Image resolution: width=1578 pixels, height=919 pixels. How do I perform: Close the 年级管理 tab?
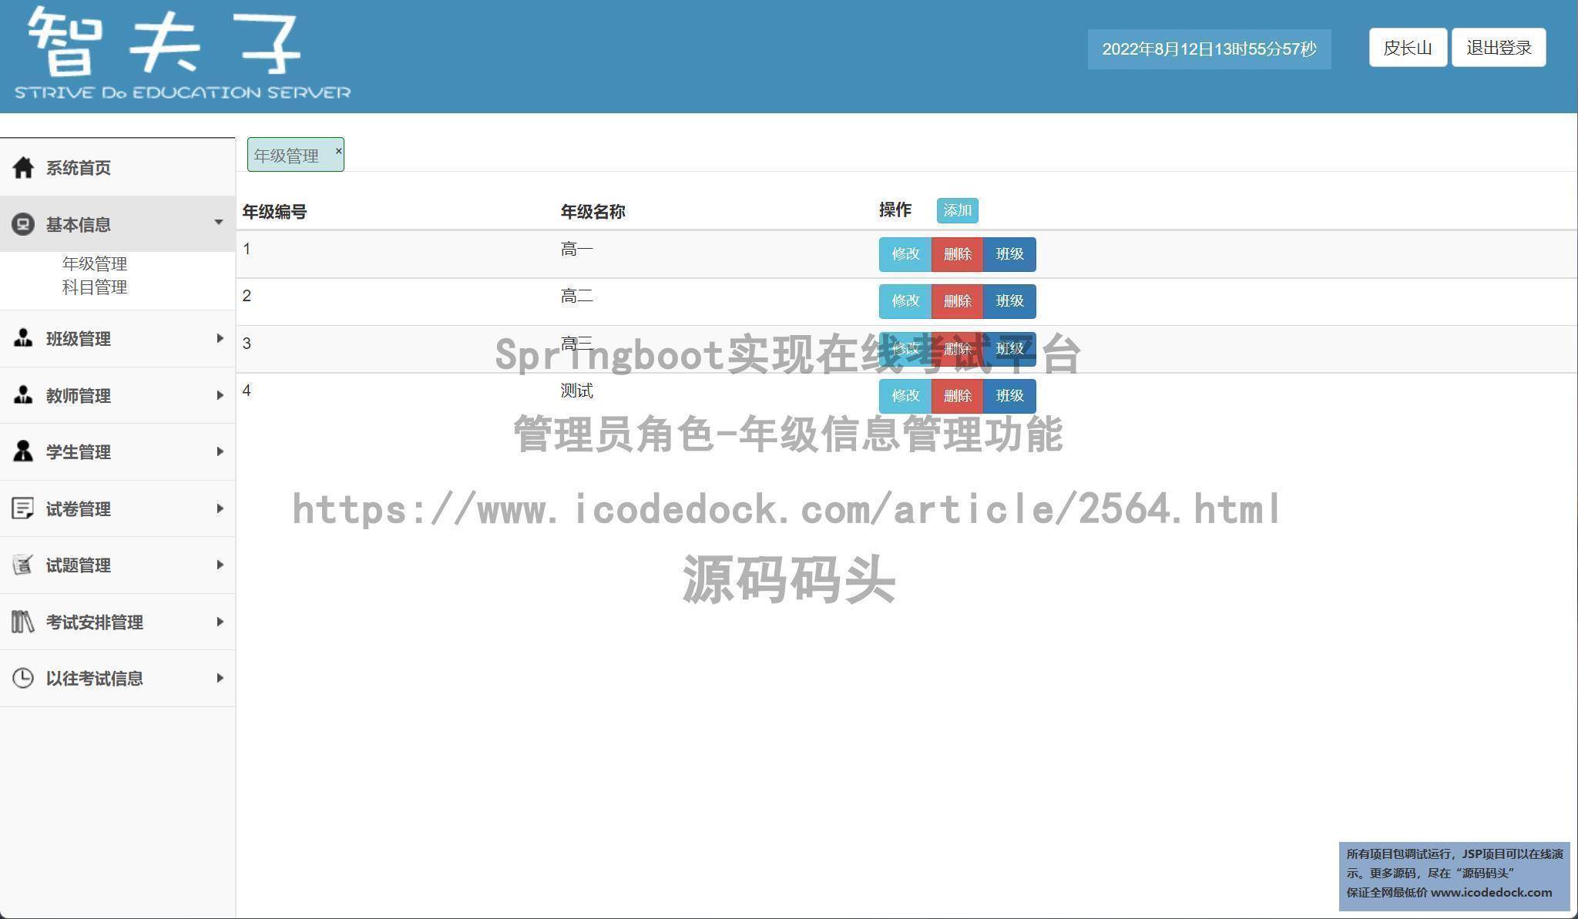coord(338,151)
